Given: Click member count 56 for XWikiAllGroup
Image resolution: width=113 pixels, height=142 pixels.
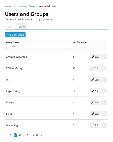Looking at the screenshot, I should pyautogui.click(x=74, y=68).
